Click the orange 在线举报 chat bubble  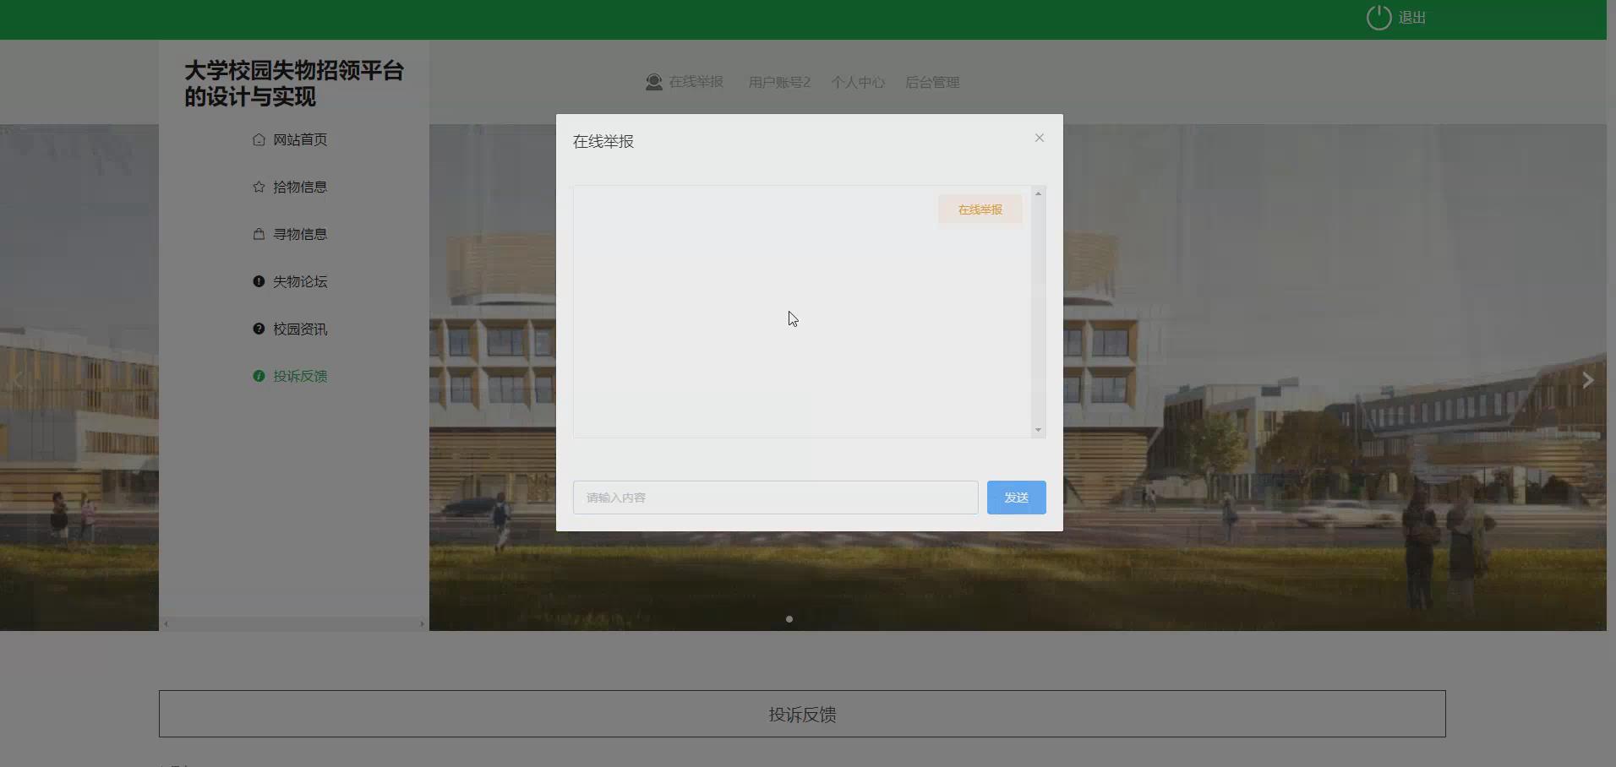980,209
